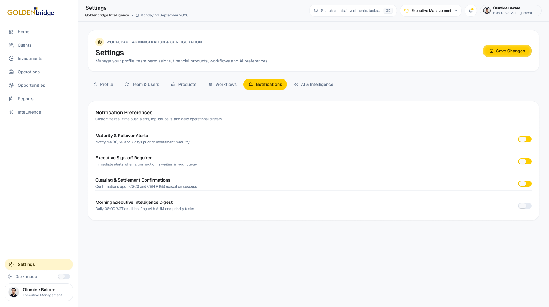Click the hexagon icon in Executive Management selector
This screenshot has width=549, height=307.
pyautogui.click(x=407, y=11)
